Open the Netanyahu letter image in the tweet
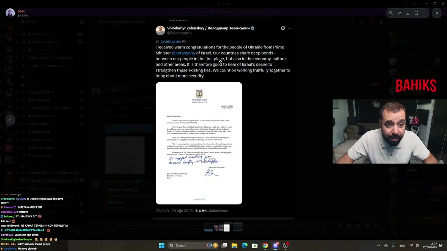Viewport: 447px width, 251px height. (199, 143)
